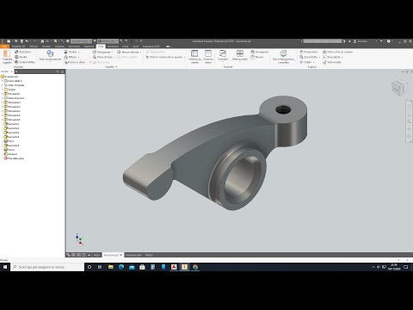413x310 pixels.
Task: Select the Panoramica pan tool
Action: [309, 52]
